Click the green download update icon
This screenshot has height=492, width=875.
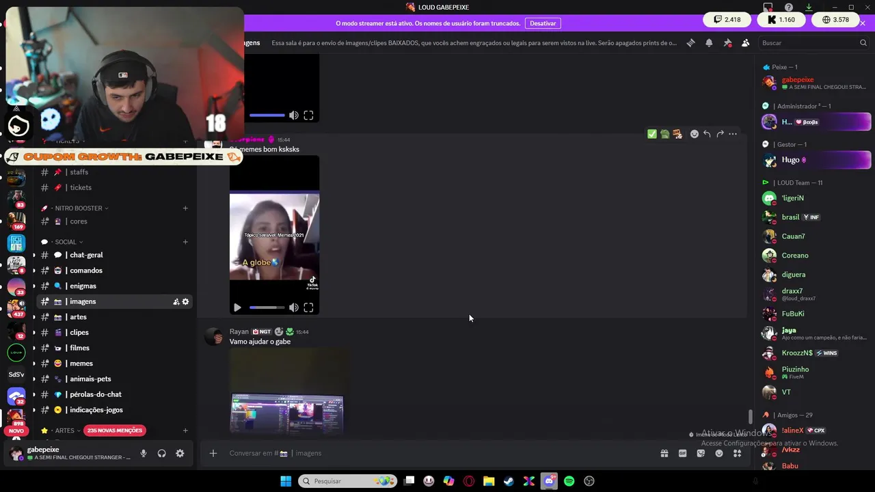809,8
